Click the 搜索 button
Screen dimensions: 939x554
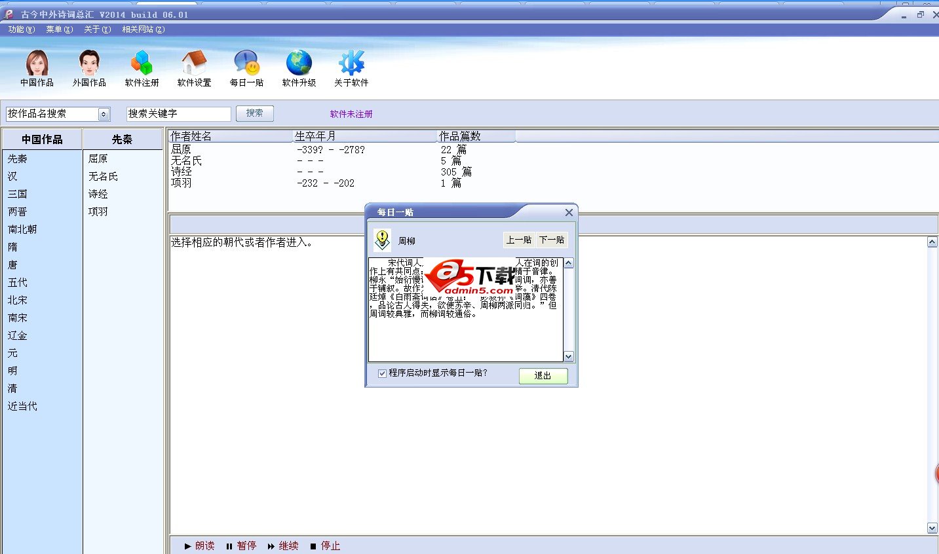pyautogui.click(x=255, y=113)
